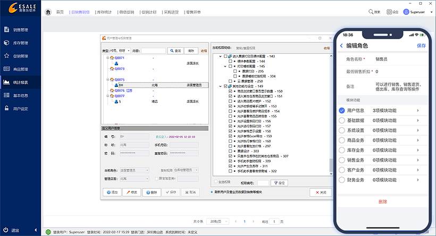
Task: Open the 当前角色 dropdown
Action: (136, 170)
